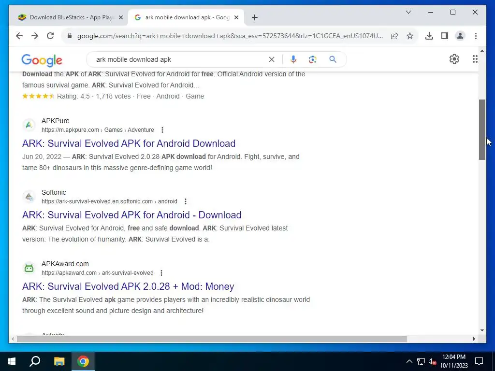
Task: Click the Google logo
Action: tap(42, 60)
